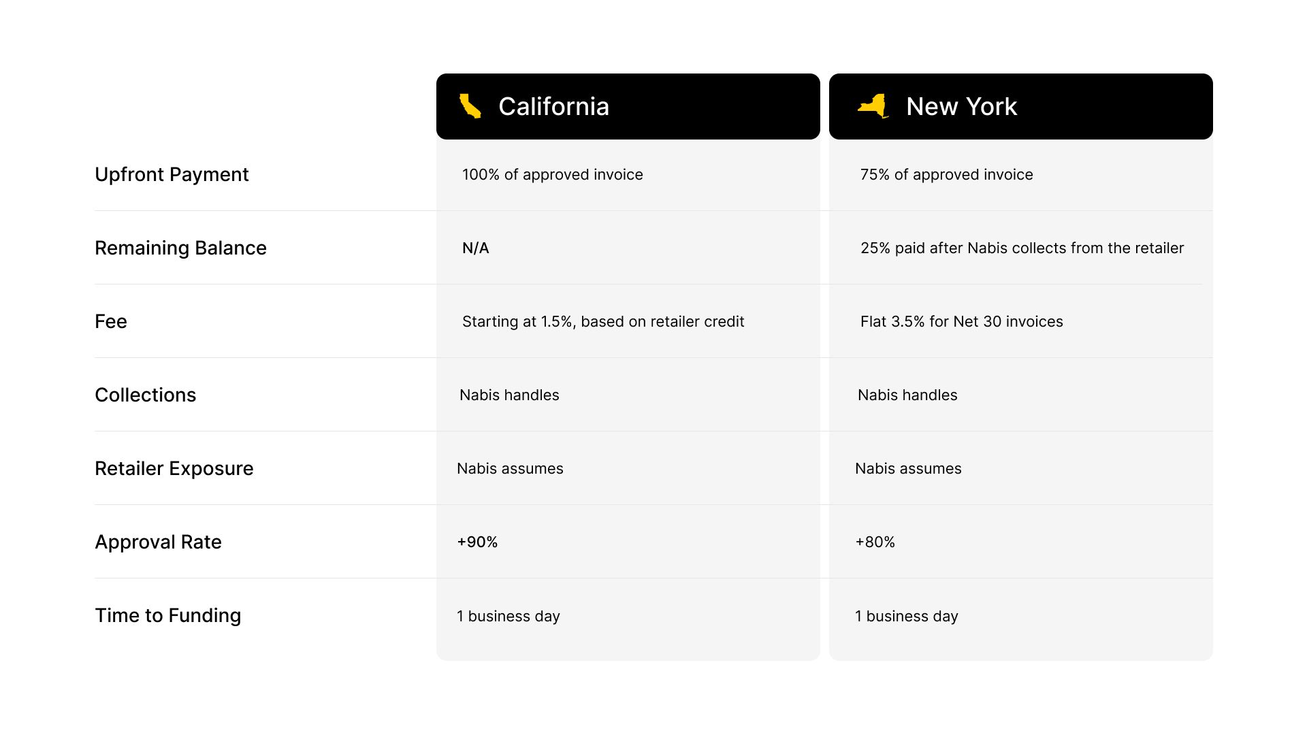The image size is (1307, 735).
Task: Select '100% of approved invoice' cell
Action: click(x=551, y=174)
